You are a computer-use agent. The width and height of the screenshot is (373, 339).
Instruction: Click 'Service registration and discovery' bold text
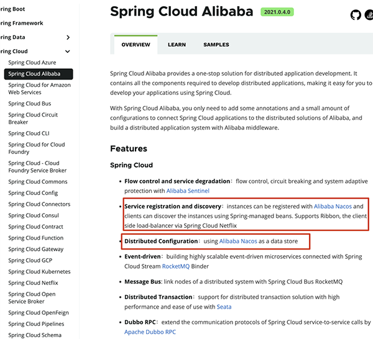coord(173,206)
